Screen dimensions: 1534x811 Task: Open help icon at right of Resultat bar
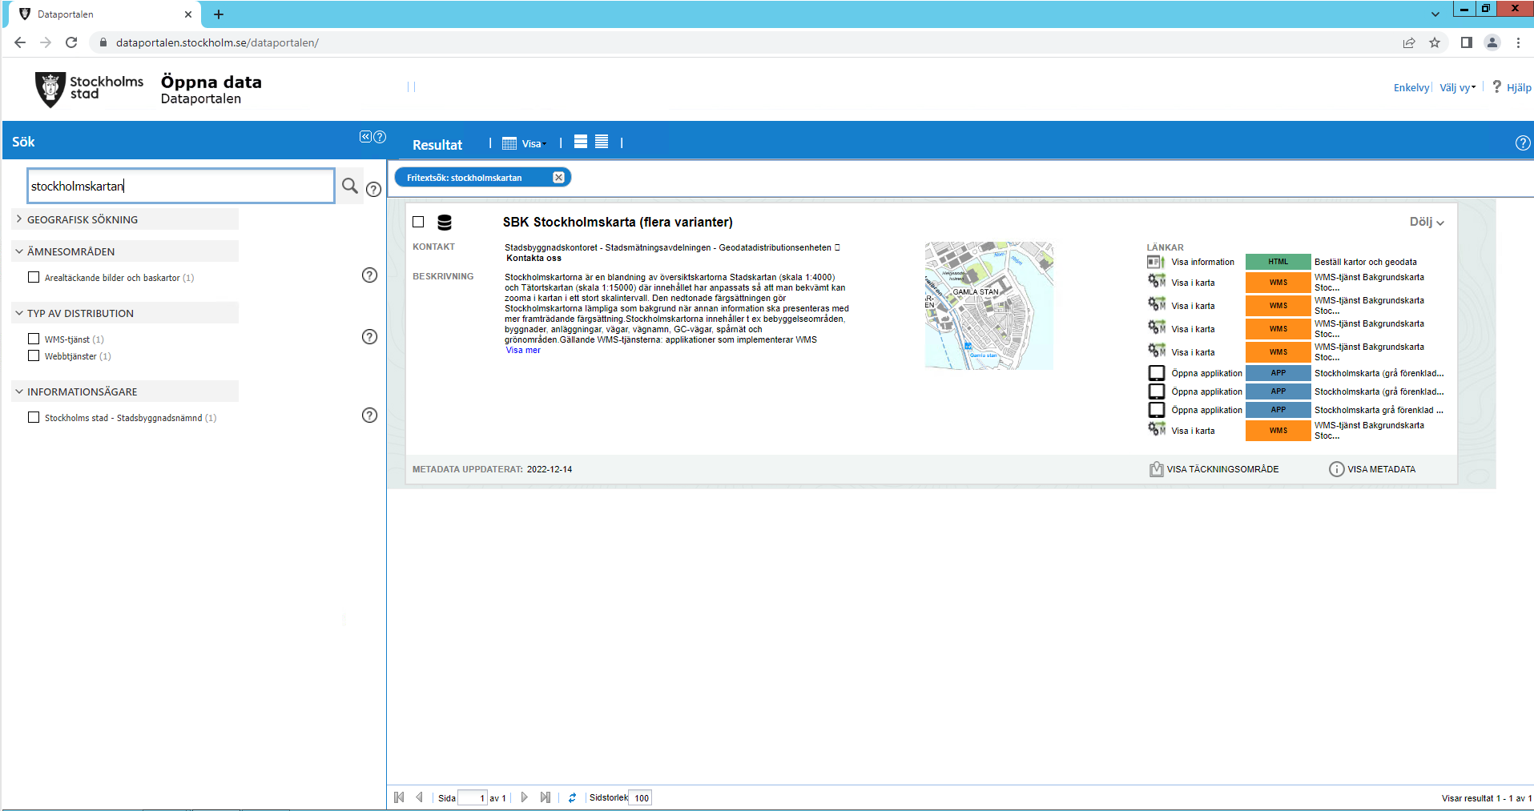(1523, 143)
